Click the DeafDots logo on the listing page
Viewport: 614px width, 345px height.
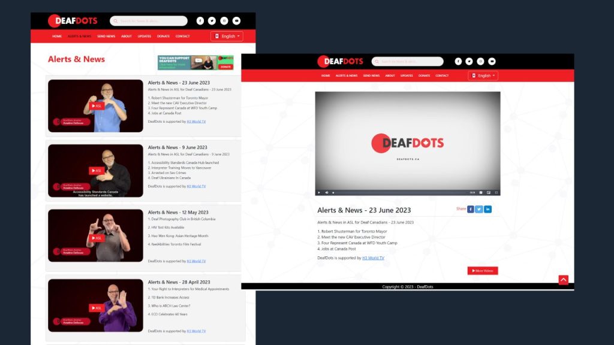tap(73, 21)
